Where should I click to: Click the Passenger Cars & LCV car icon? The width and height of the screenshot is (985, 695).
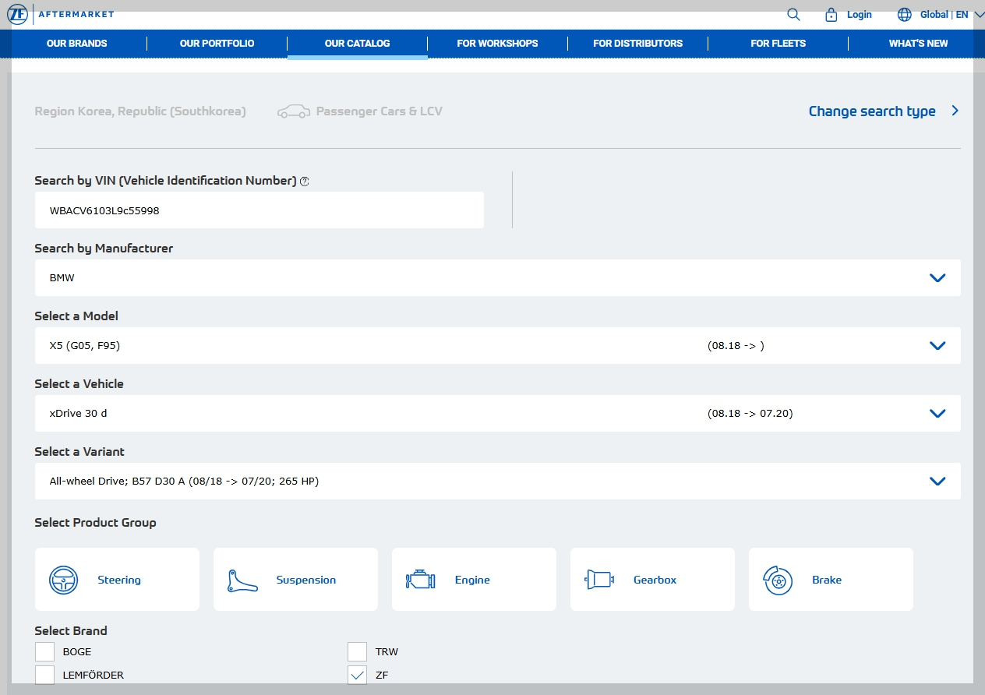pos(294,111)
